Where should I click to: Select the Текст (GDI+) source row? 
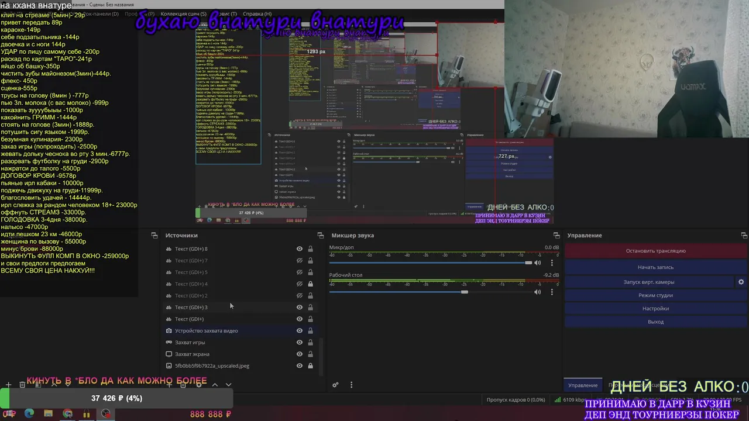[x=240, y=319]
